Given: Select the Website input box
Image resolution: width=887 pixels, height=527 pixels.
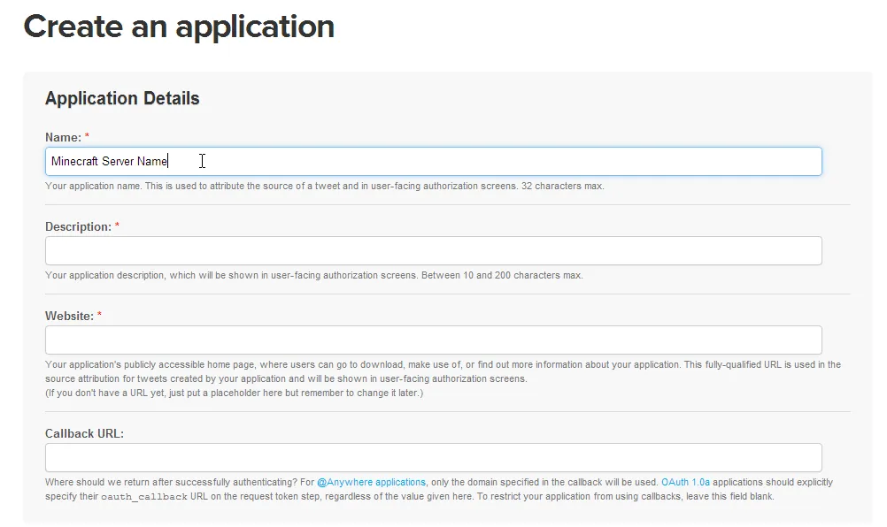Looking at the screenshot, I should [x=433, y=340].
